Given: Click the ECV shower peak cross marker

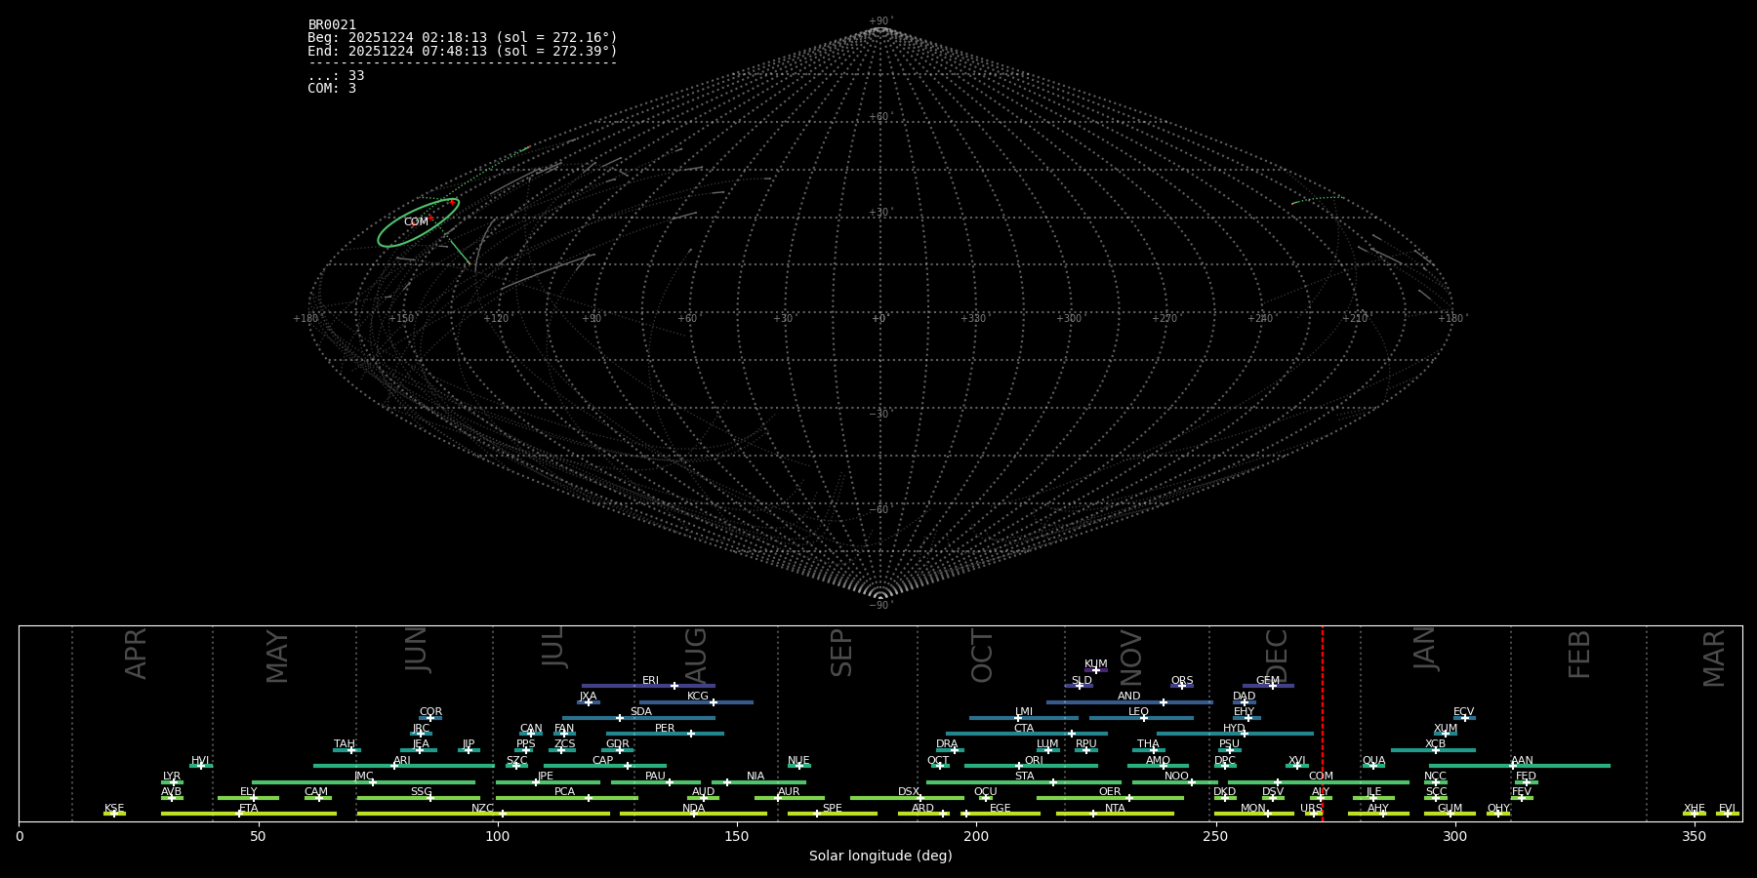Looking at the screenshot, I should [1464, 718].
